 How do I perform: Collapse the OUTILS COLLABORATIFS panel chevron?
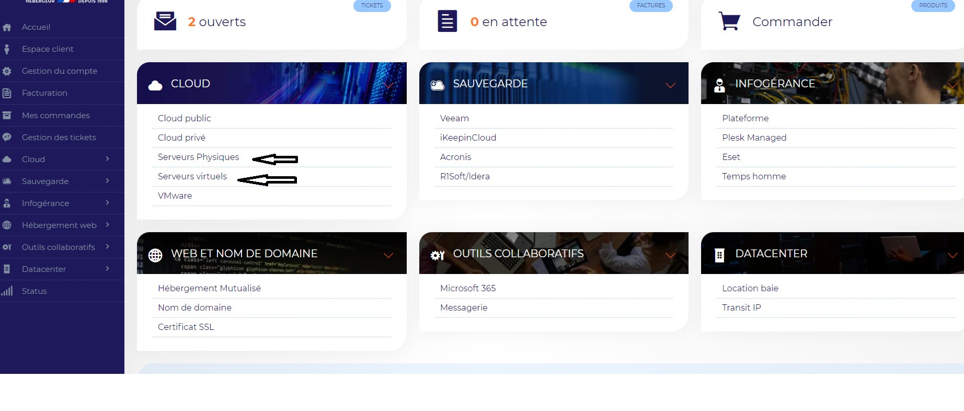point(670,255)
